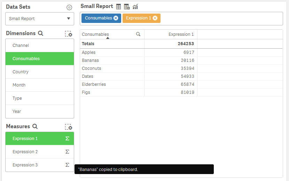Clear all dimension selections icon
The width and height of the screenshot is (289, 181).
click(68, 34)
